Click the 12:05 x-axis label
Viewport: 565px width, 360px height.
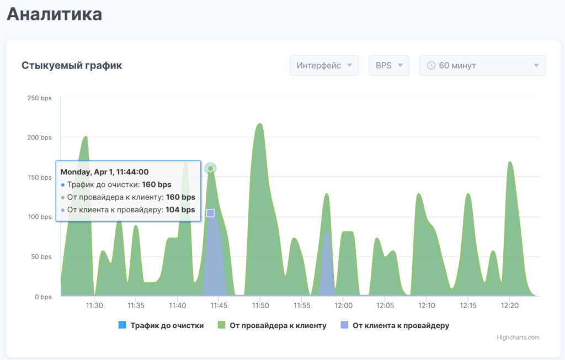385,305
